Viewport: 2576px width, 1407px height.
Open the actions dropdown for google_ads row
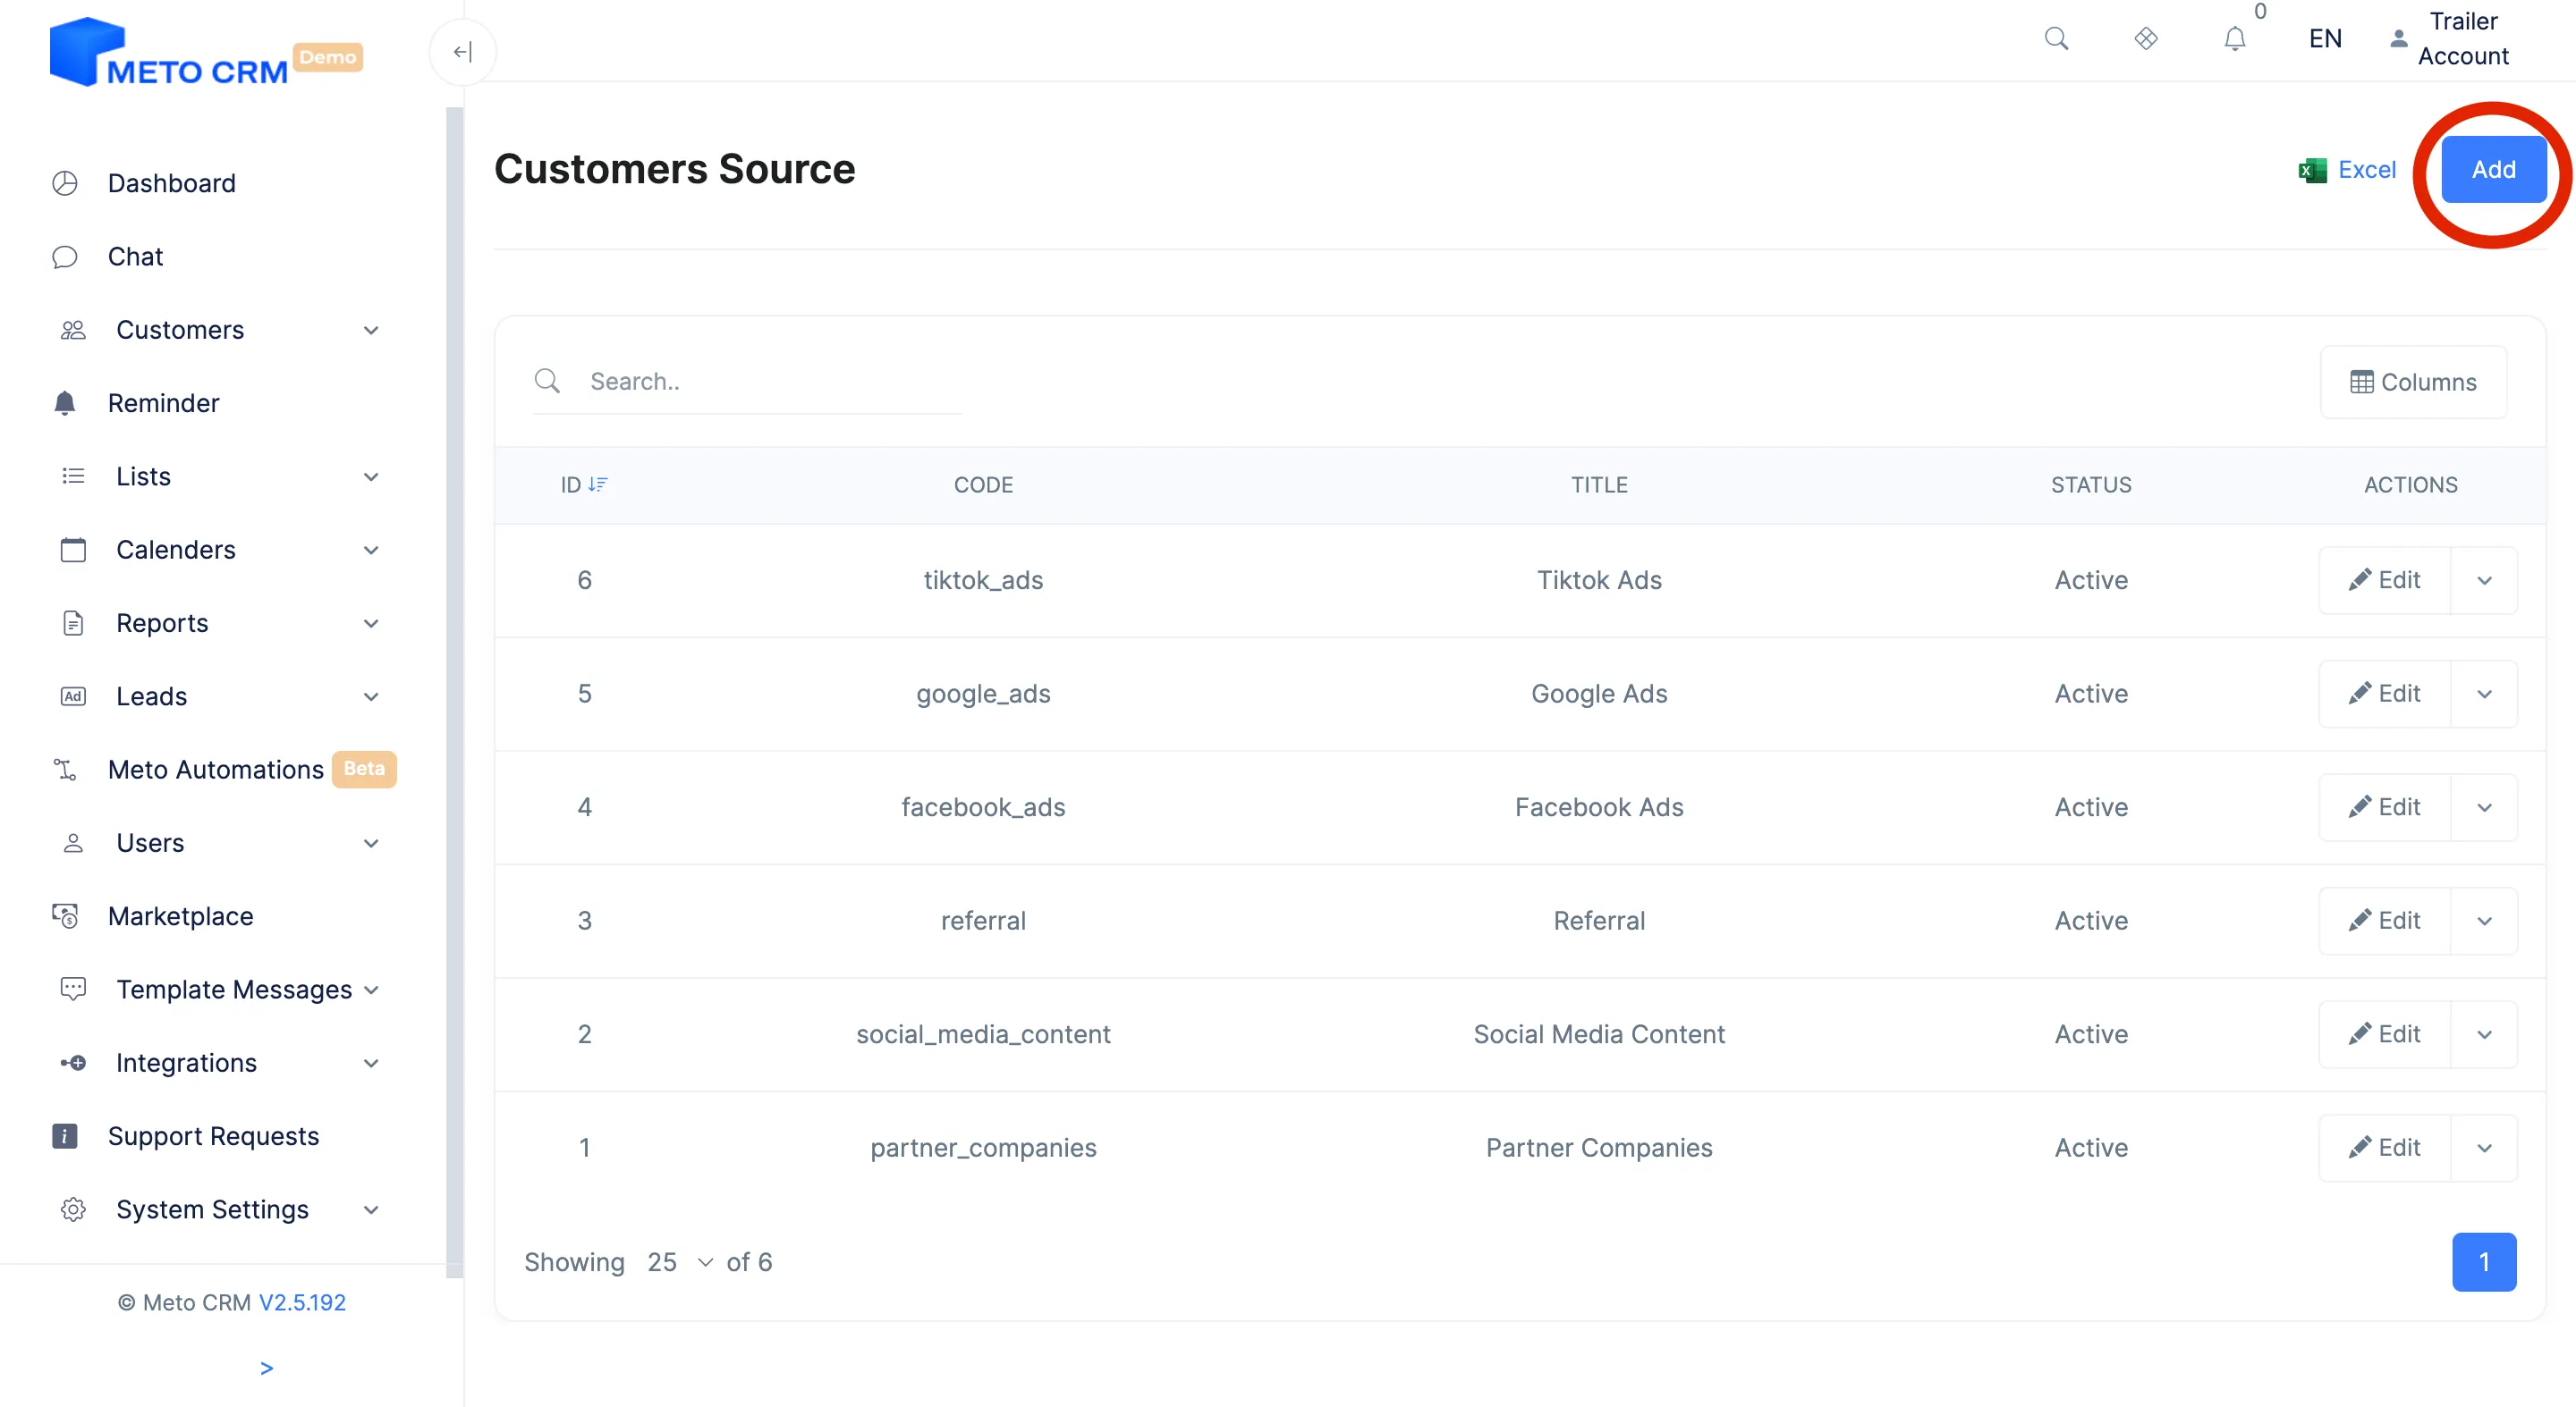tap(2484, 694)
